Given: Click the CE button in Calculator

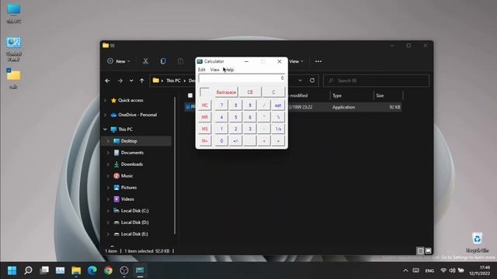Looking at the screenshot, I should 250,92.
